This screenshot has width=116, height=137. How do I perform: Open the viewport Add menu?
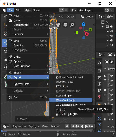click(x=61, y=17)
